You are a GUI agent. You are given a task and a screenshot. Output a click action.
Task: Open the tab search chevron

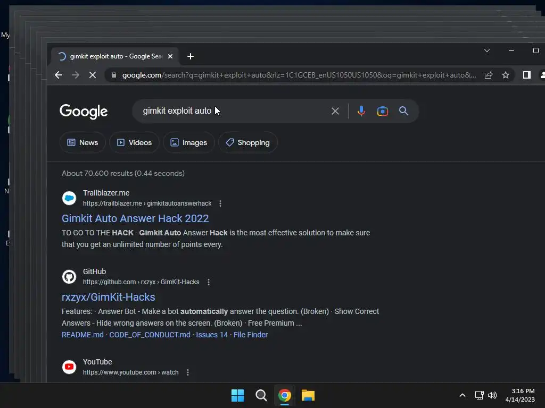487,50
